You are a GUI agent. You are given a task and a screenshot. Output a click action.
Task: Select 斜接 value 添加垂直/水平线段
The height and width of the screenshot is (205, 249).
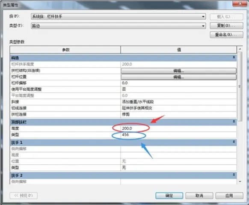pyautogui.click(x=178, y=102)
